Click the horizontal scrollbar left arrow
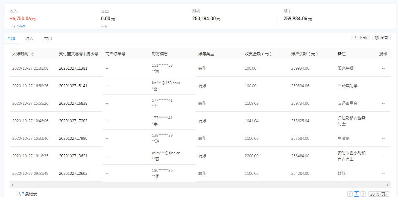 pyautogui.click(x=12, y=185)
